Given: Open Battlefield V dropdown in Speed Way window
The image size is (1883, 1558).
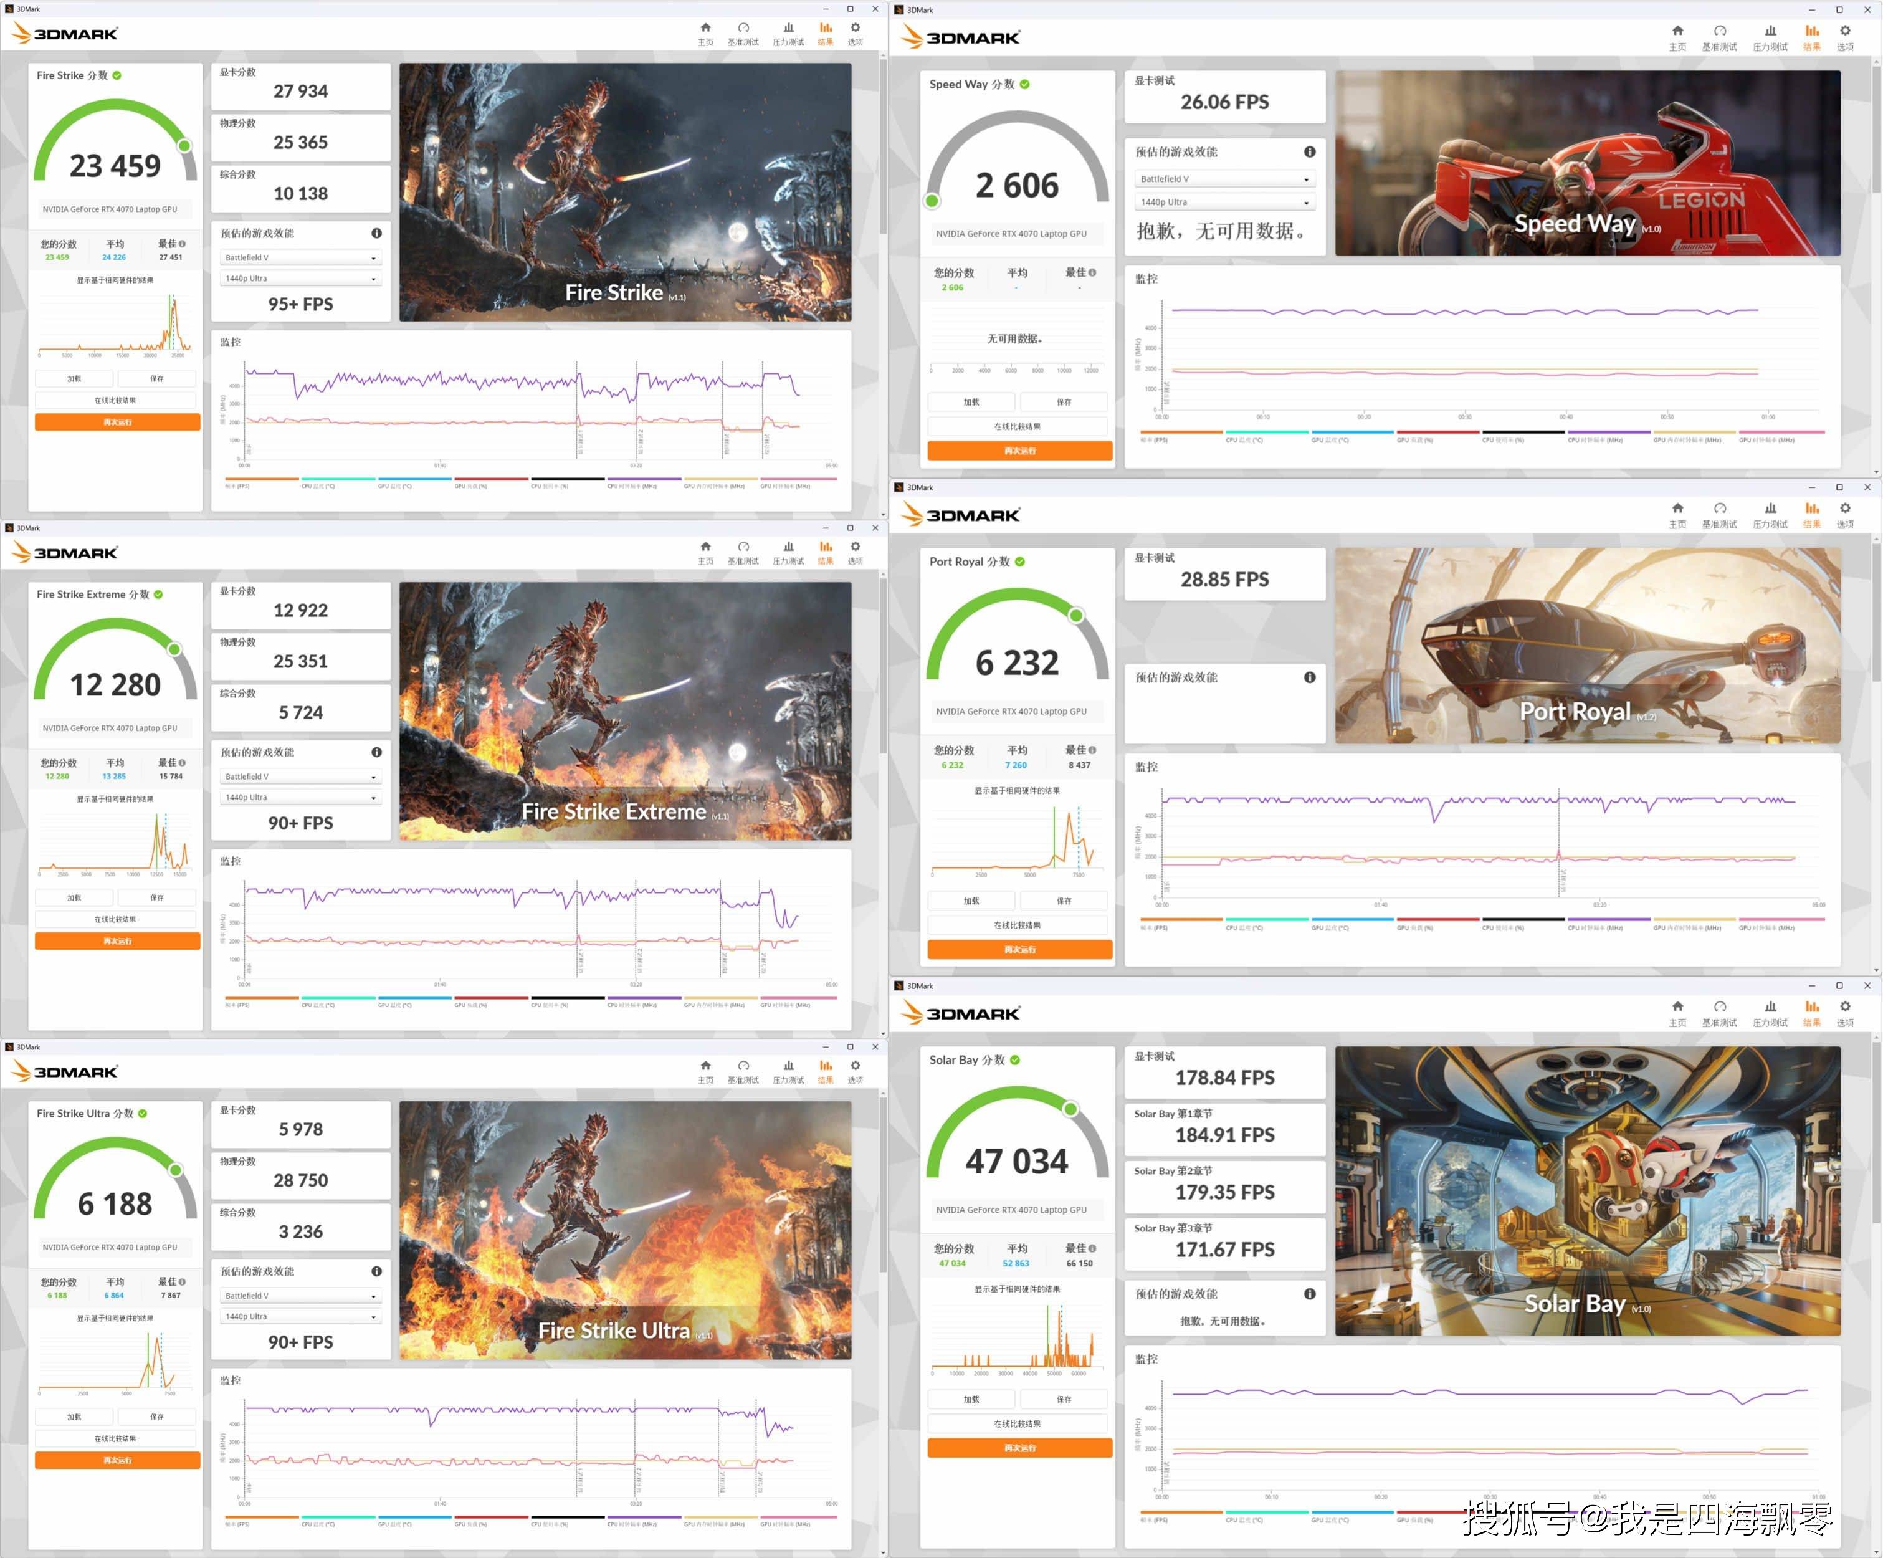Looking at the screenshot, I should [1225, 179].
